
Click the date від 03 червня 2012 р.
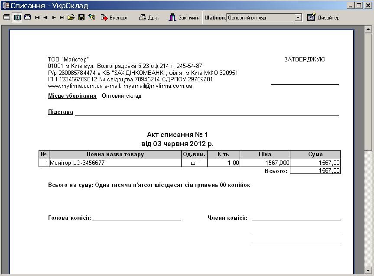coord(177,144)
